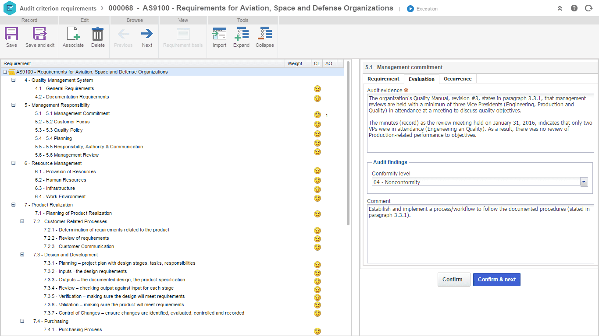Switch to the Requirement tab
The height and width of the screenshot is (336, 599).
(x=383, y=79)
